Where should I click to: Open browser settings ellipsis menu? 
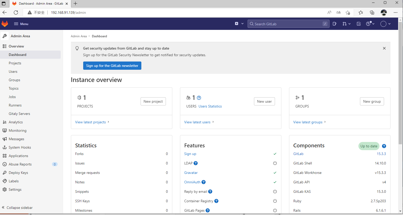click(x=396, y=13)
